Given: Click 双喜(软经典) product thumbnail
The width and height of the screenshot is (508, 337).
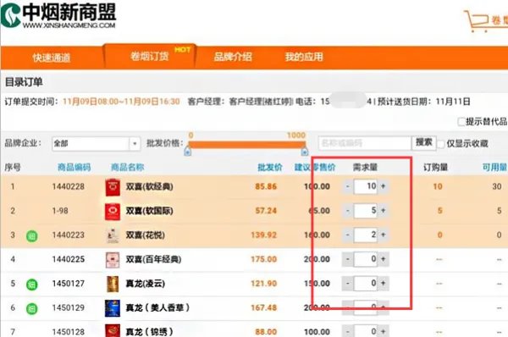Looking at the screenshot, I should click(x=113, y=187).
